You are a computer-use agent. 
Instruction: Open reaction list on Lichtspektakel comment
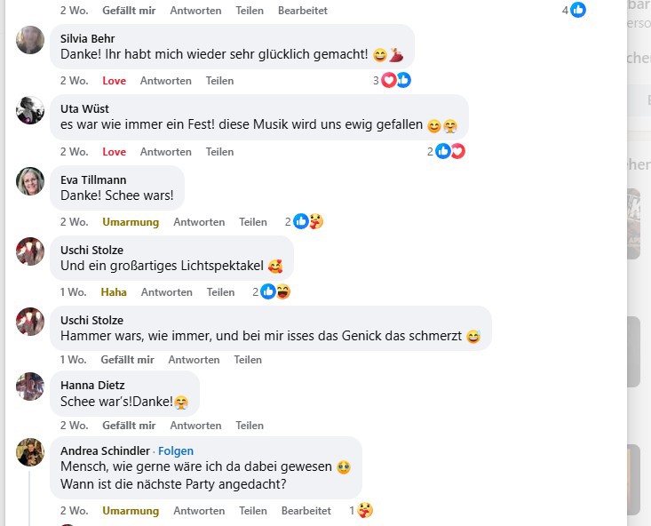tap(275, 292)
